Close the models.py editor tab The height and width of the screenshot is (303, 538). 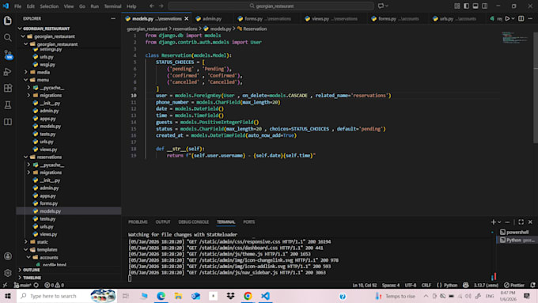[x=186, y=18]
